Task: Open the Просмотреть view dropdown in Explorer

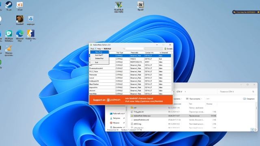Action: 194,99
